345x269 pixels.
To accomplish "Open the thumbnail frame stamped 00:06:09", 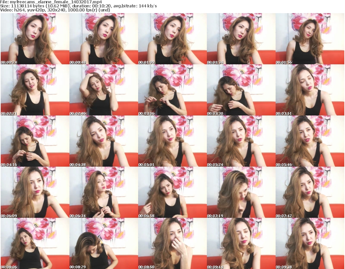I will tap(35, 192).
